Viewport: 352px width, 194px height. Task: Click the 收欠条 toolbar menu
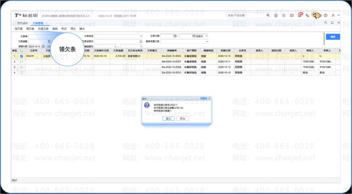click(x=19, y=29)
